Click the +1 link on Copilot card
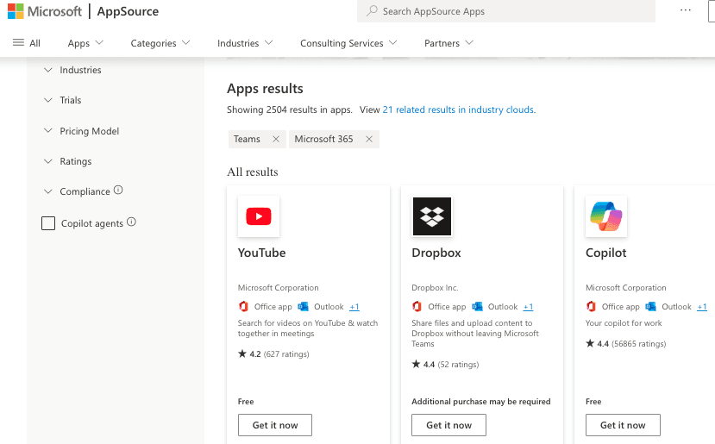This screenshot has height=444, width=715. pyautogui.click(x=702, y=307)
